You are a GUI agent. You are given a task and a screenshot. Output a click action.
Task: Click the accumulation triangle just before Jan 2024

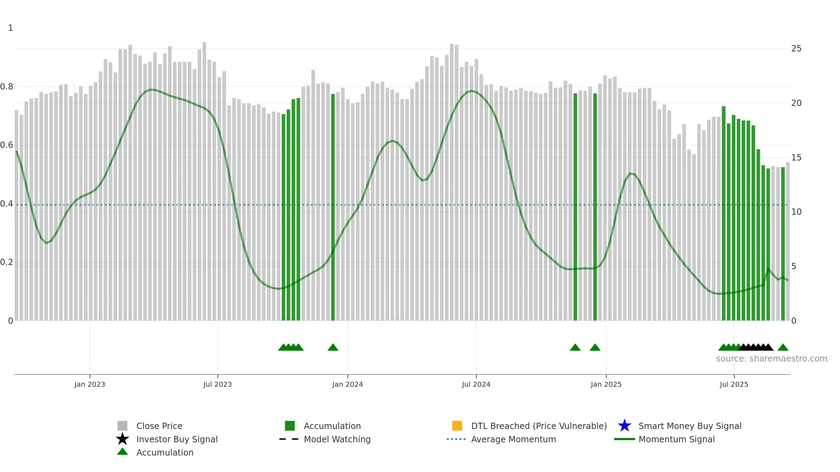coord(333,347)
